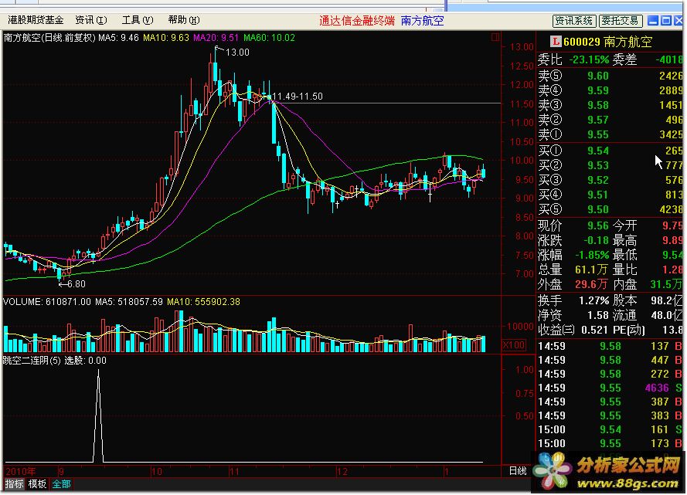
Task: Click the VOLUME indicator title text
Action: [22, 302]
